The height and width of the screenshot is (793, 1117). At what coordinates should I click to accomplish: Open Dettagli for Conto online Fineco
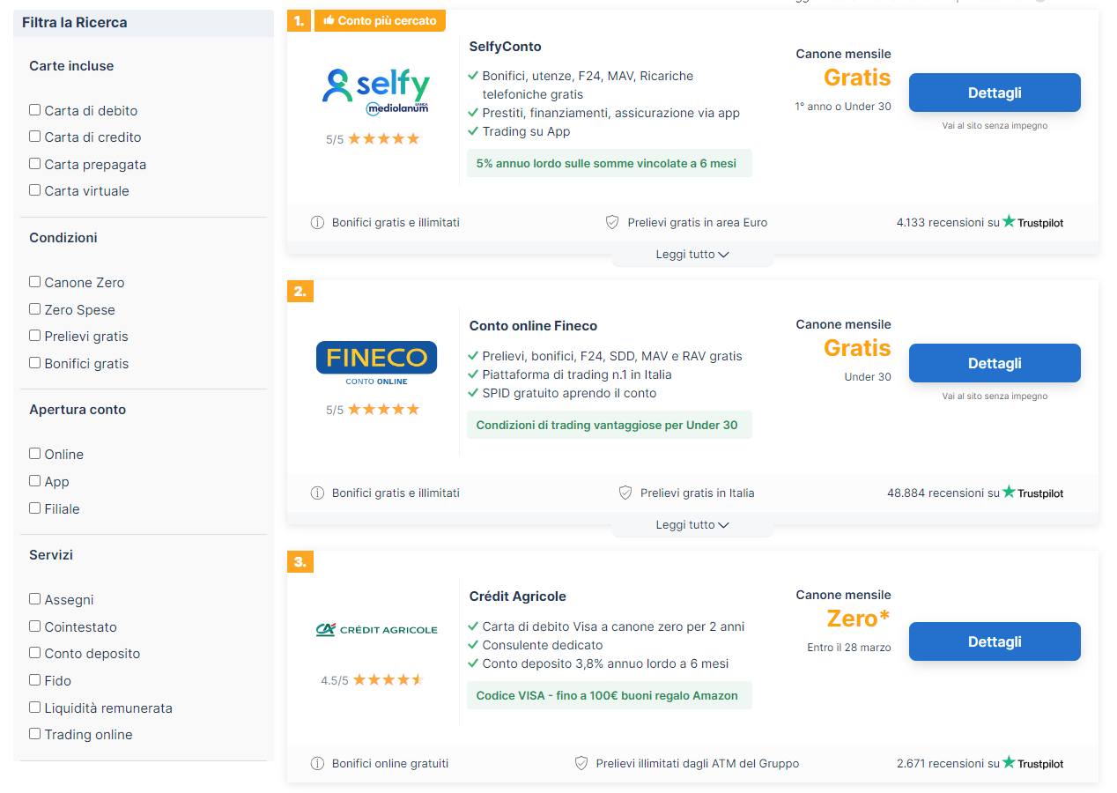click(995, 363)
